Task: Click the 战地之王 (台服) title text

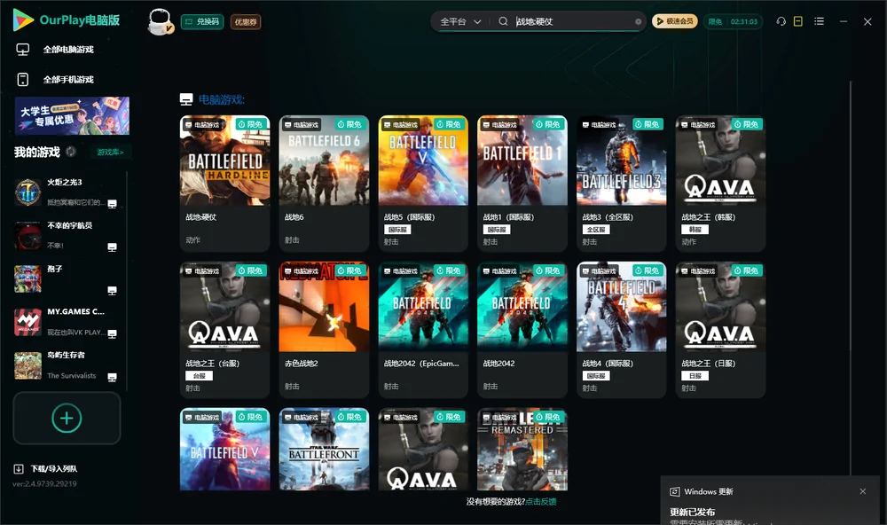Action: 213,364
